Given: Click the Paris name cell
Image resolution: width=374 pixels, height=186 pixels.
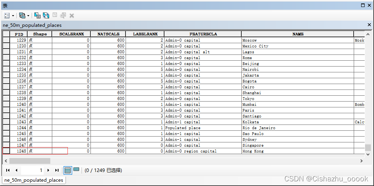Looking at the screenshot, I should point(298,110).
